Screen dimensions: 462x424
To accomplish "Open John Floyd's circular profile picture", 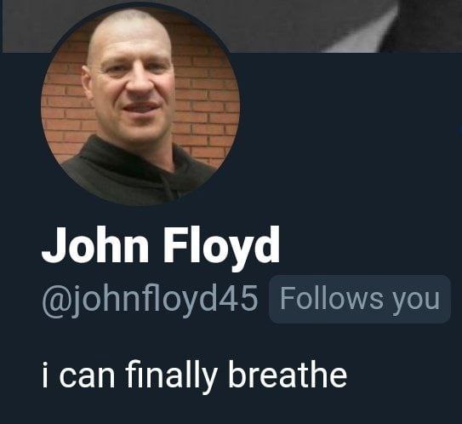I will [140, 106].
